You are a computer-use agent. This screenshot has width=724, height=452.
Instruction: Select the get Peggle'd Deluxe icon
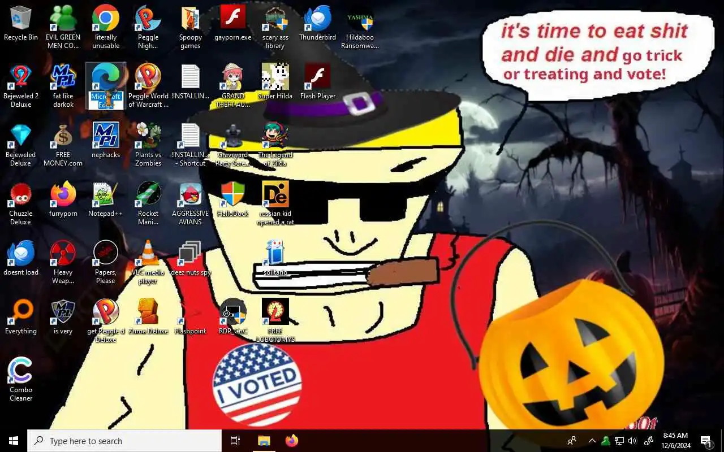tap(106, 321)
